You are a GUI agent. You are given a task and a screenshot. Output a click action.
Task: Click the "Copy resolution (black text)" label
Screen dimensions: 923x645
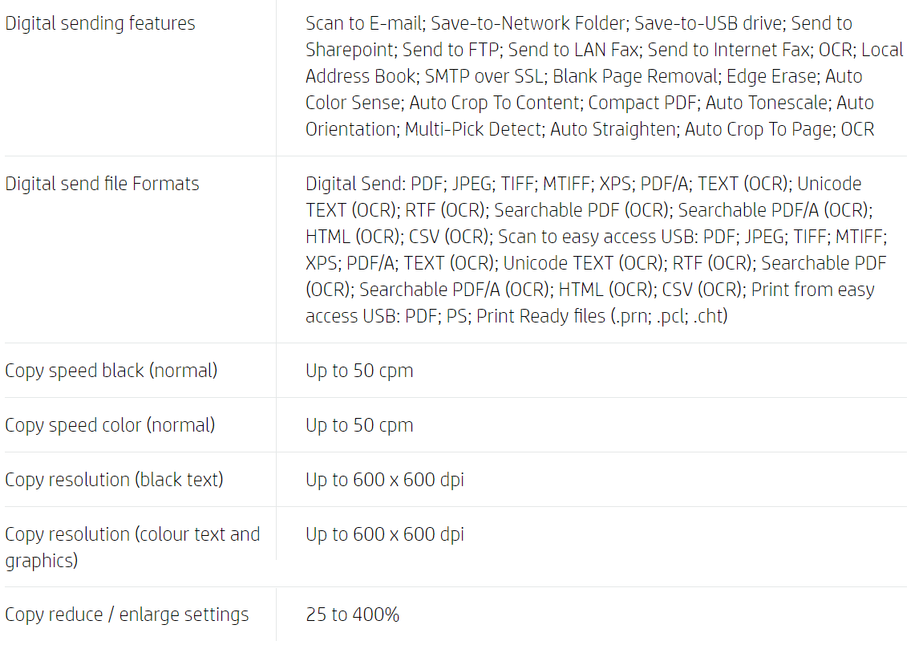point(114,480)
